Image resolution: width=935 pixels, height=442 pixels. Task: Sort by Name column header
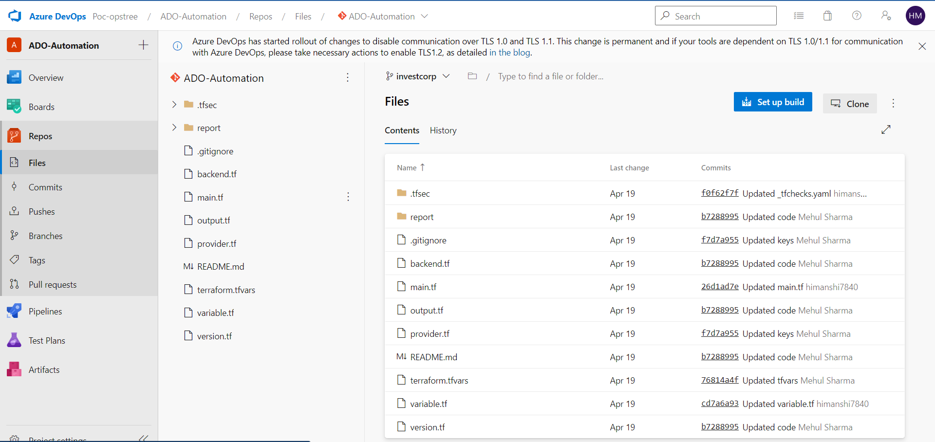pyautogui.click(x=411, y=167)
